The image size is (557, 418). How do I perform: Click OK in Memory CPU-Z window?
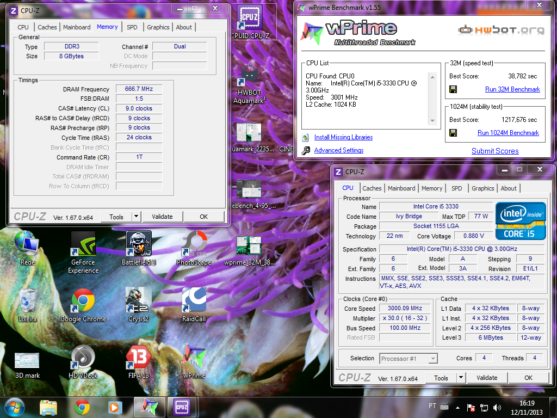[x=204, y=217]
